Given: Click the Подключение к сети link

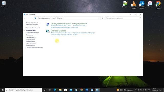Looking at the screenshot, I should pyautogui.click(x=79, y=26).
